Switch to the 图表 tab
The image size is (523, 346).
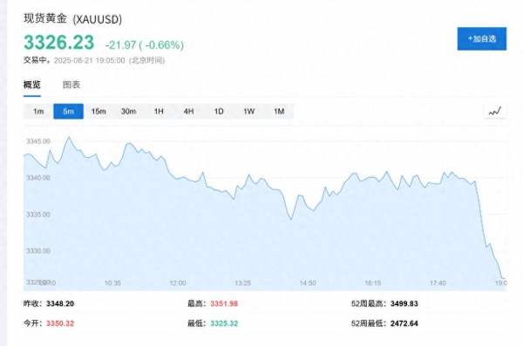tap(71, 85)
